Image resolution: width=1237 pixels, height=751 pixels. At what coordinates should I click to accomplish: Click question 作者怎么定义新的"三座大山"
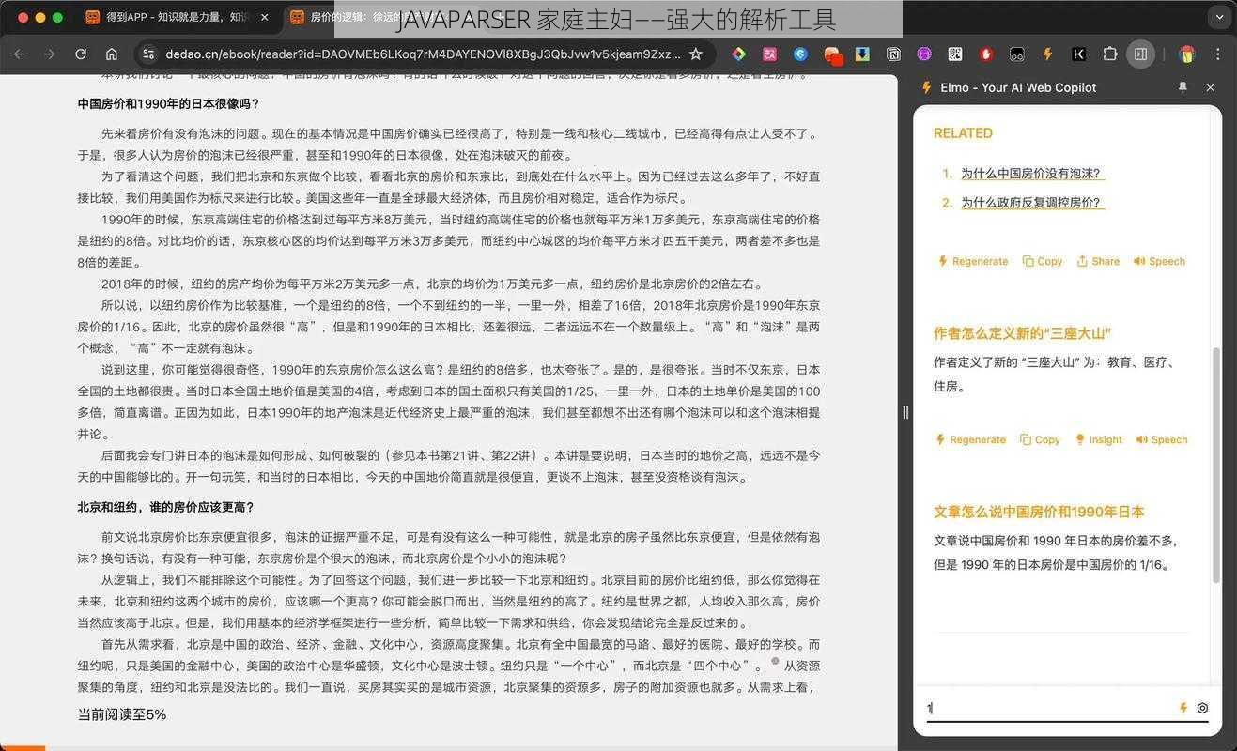coord(1023,333)
